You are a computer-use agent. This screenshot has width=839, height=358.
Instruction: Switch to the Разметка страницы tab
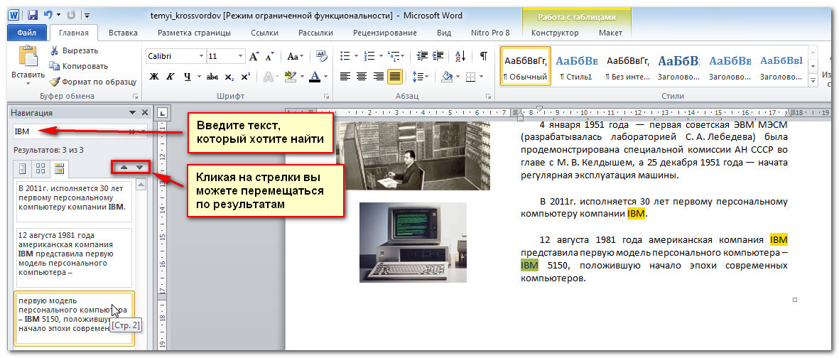(x=194, y=33)
